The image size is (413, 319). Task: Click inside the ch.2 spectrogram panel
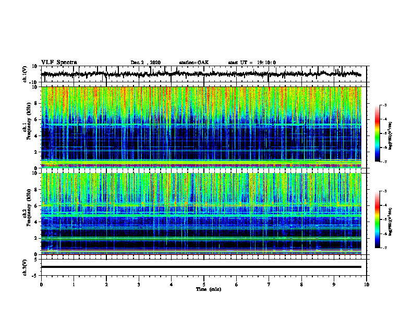click(x=201, y=214)
